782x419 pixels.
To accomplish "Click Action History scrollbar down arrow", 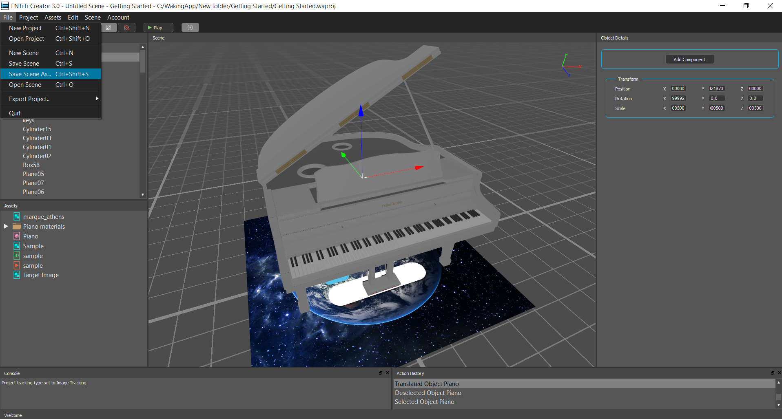I will pyautogui.click(x=778, y=405).
